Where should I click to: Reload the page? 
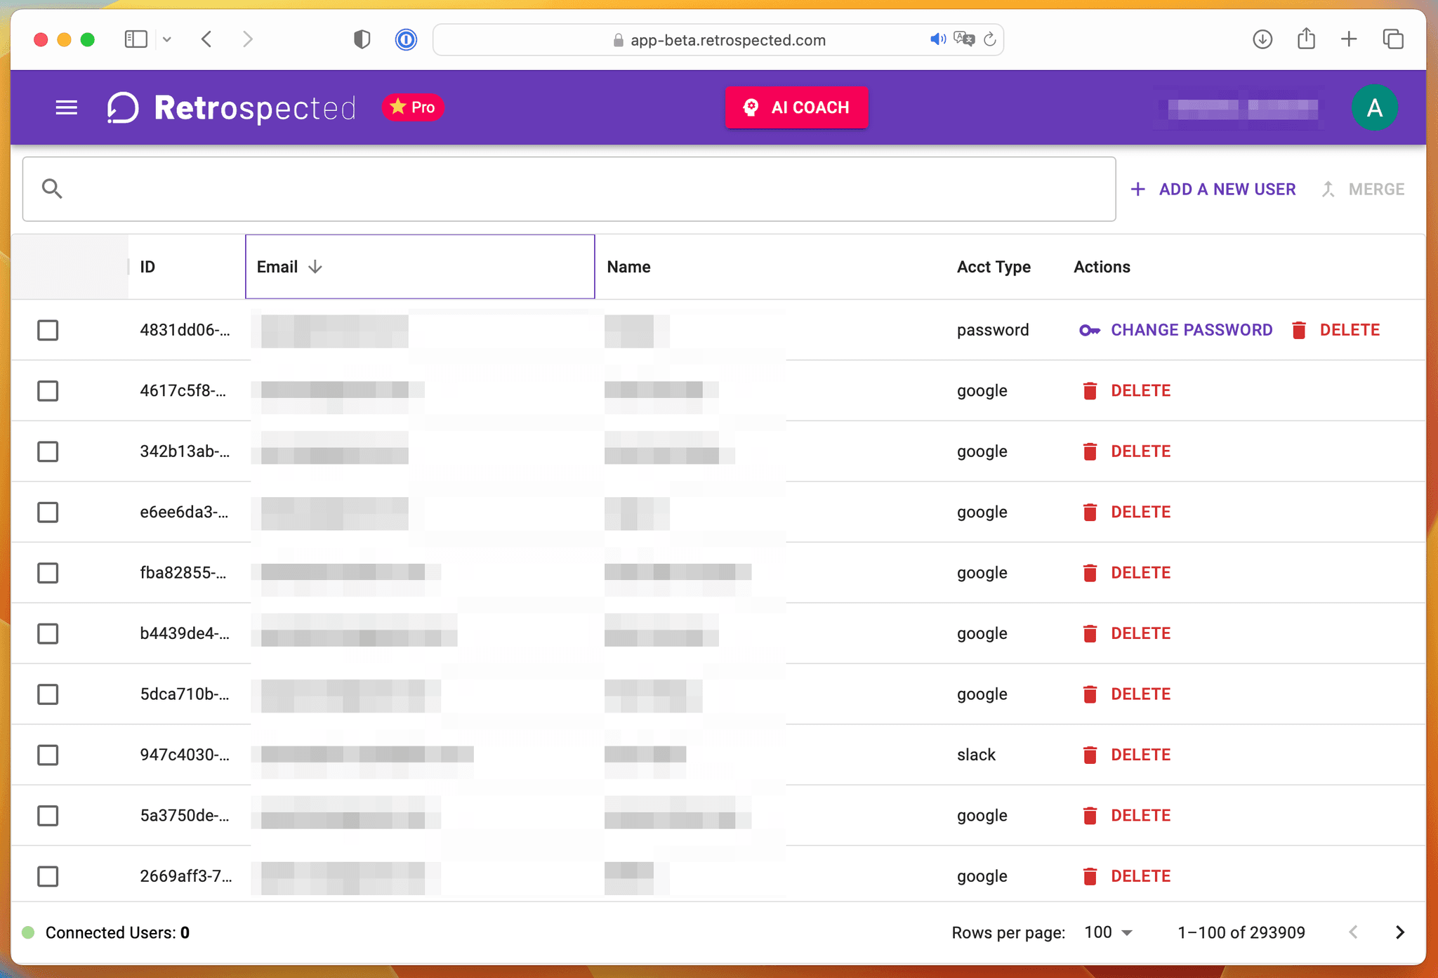point(990,39)
